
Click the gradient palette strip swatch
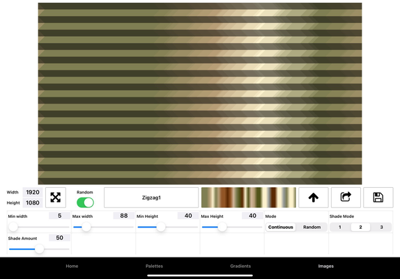coord(249,198)
